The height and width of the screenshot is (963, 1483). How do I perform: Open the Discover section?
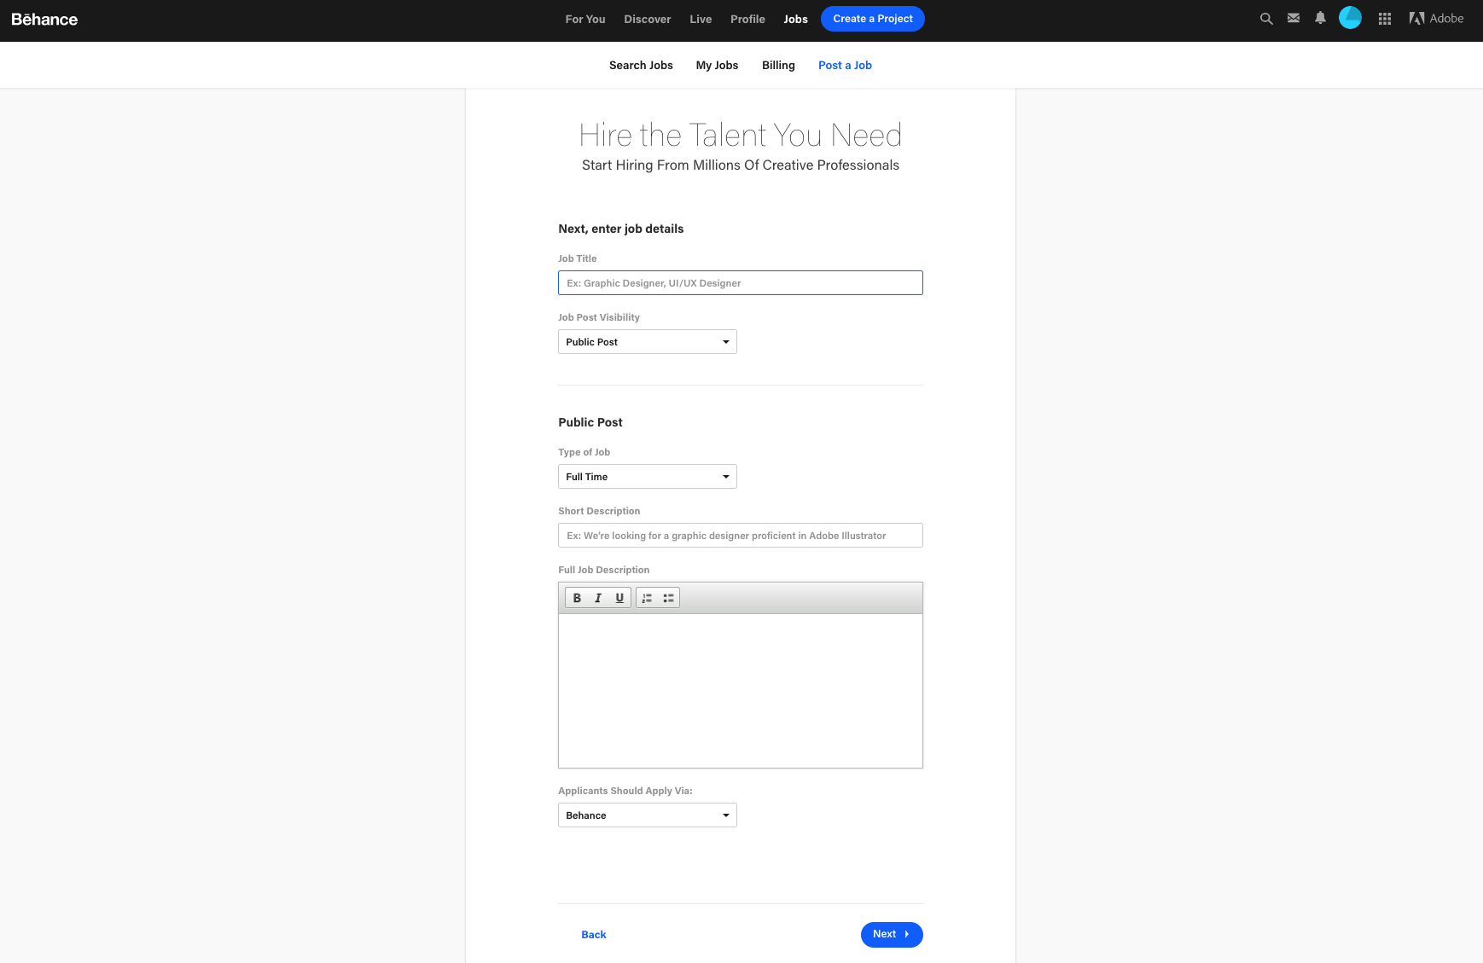(x=648, y=19)
